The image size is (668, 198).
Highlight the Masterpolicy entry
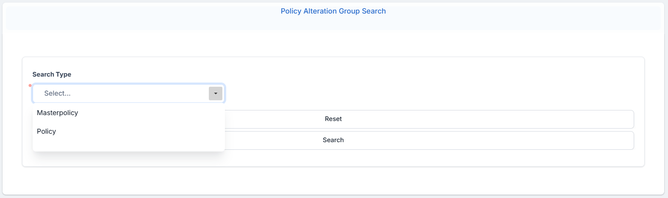point(58,113)
